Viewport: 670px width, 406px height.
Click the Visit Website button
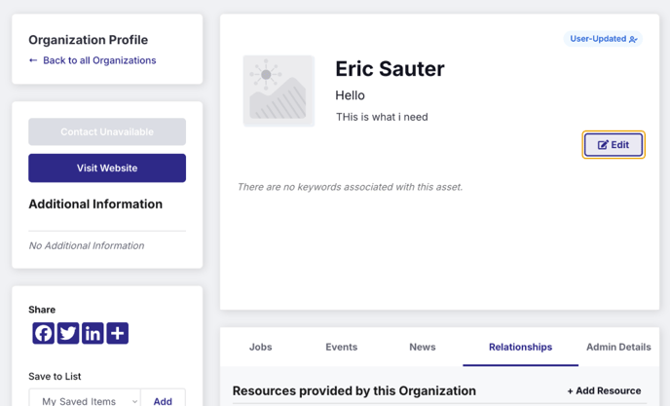tap(107, 168)
